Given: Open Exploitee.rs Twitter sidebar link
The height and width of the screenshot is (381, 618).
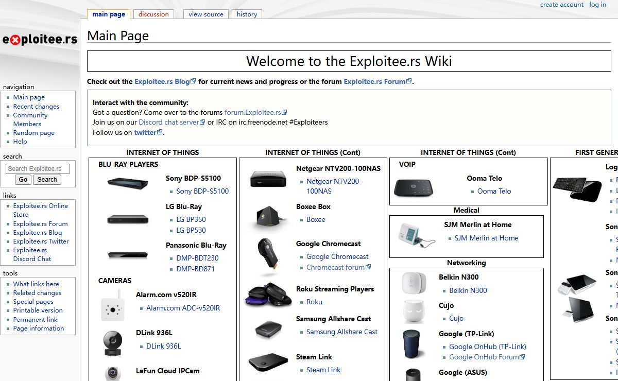Looking at the screenshot, I should coord(41,241).
